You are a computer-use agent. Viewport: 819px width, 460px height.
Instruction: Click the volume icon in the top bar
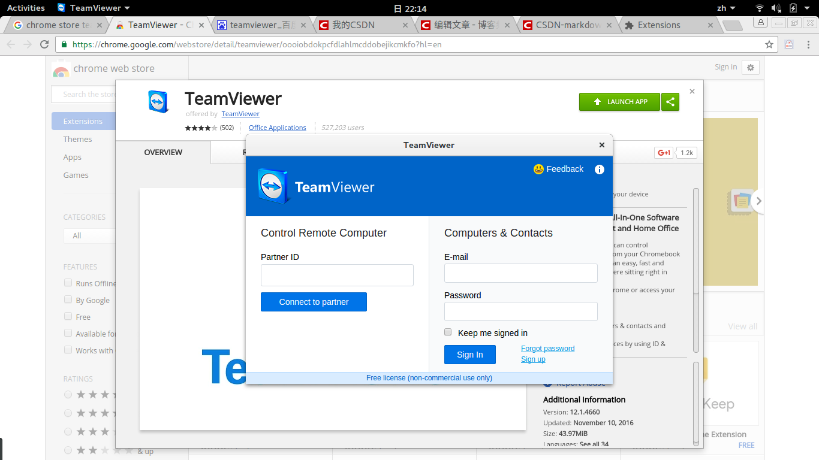[776, 8]
